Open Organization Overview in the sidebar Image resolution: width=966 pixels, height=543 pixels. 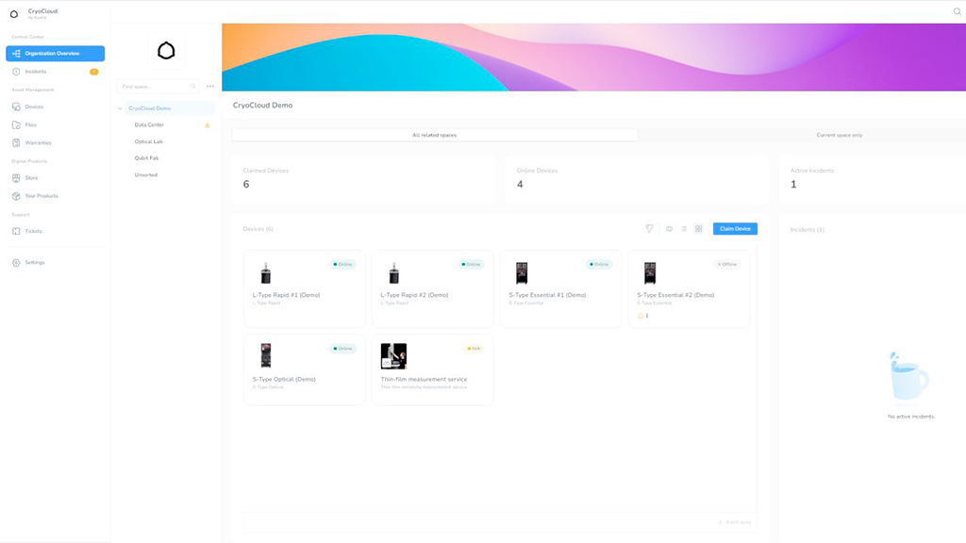(x=56, y=54)
